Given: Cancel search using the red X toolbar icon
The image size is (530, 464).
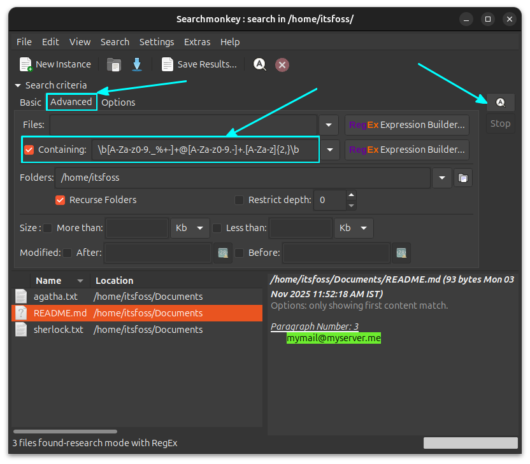Looking at the screenshot, I should (x=282, y=64).
